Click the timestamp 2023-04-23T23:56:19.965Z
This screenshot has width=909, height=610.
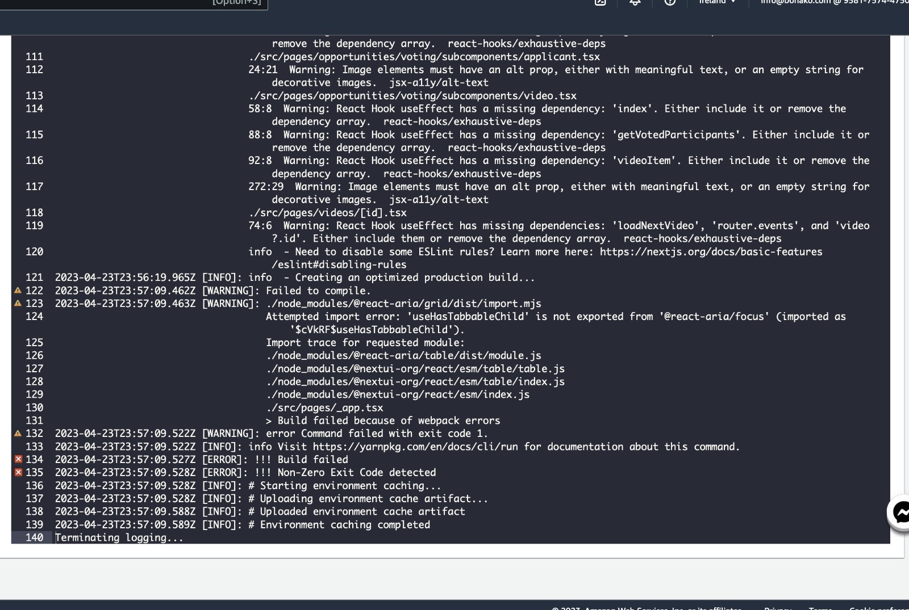125,277
